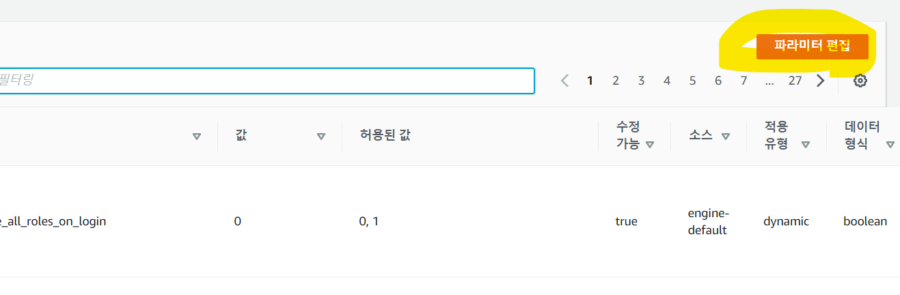The image size is (900, 295).
Task: Go to next page arrow
Action: pos(821,81)
